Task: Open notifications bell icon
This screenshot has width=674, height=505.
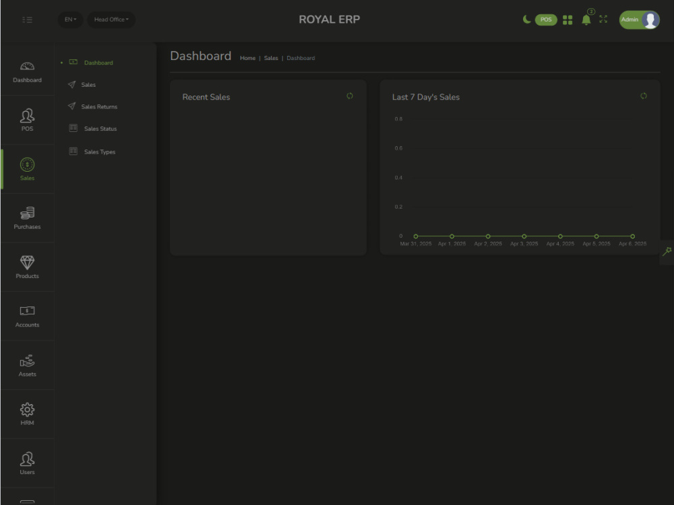Action: click(586, 20)
